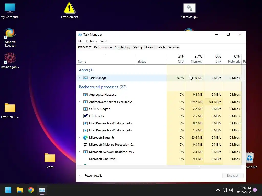Screen dimensions: 262x196
Task: Switch to the Users tab
Action: pyautogui.click(x=149, y=47)
